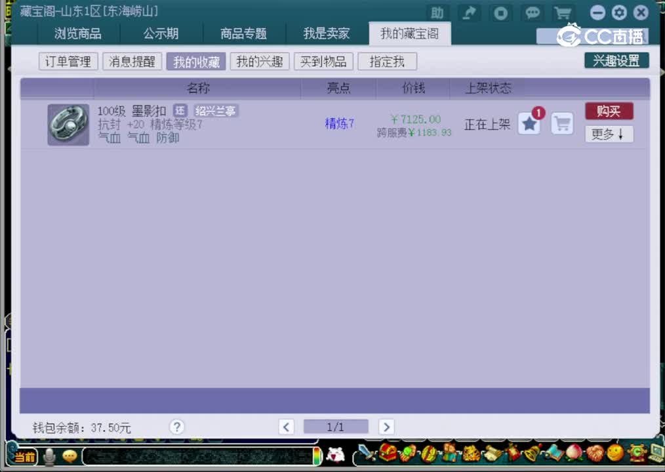
Task: Open the shopping cart icon in title bar
Action: tap(562, 12)
